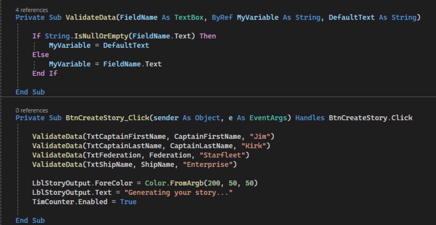The width and height of the screenshot is (436, 225).
Task: Click the TextBox type in the parameters
Action: click(x=189, y=17)
